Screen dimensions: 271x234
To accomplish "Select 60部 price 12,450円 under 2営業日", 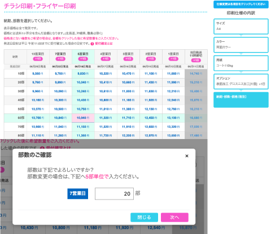I will tap(151, 118).
